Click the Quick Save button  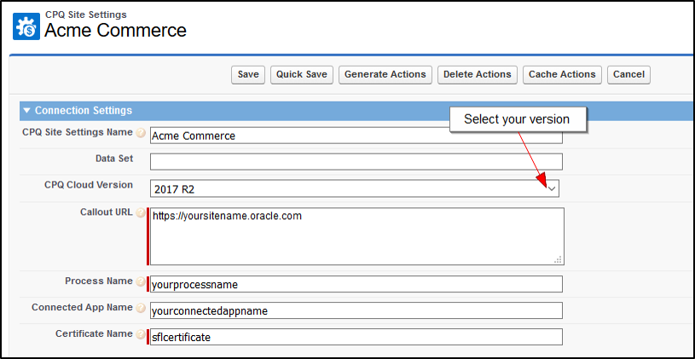click(302, 75)
